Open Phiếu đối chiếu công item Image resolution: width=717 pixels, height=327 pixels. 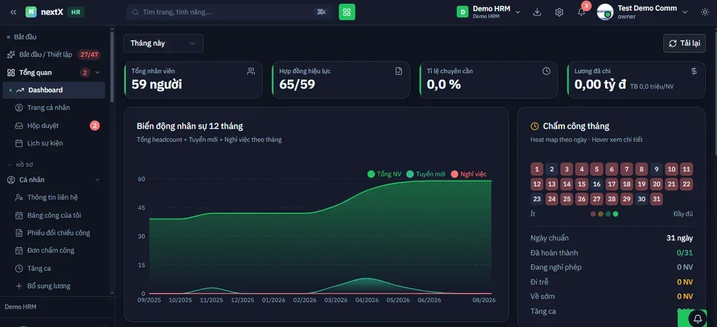[x=54, y=233]
